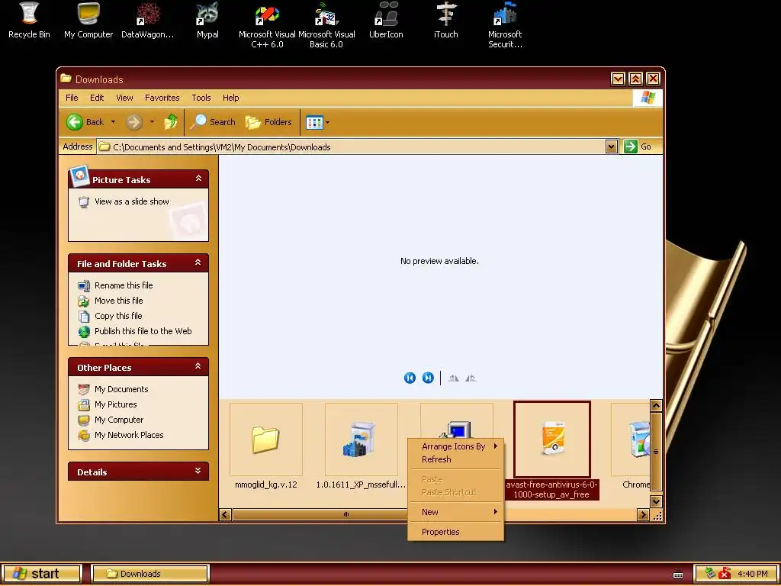Click horizontal scrollbar right arrow
Image resolution: width=781 pixels, height=586 pixels.
[x=643, y=514]
